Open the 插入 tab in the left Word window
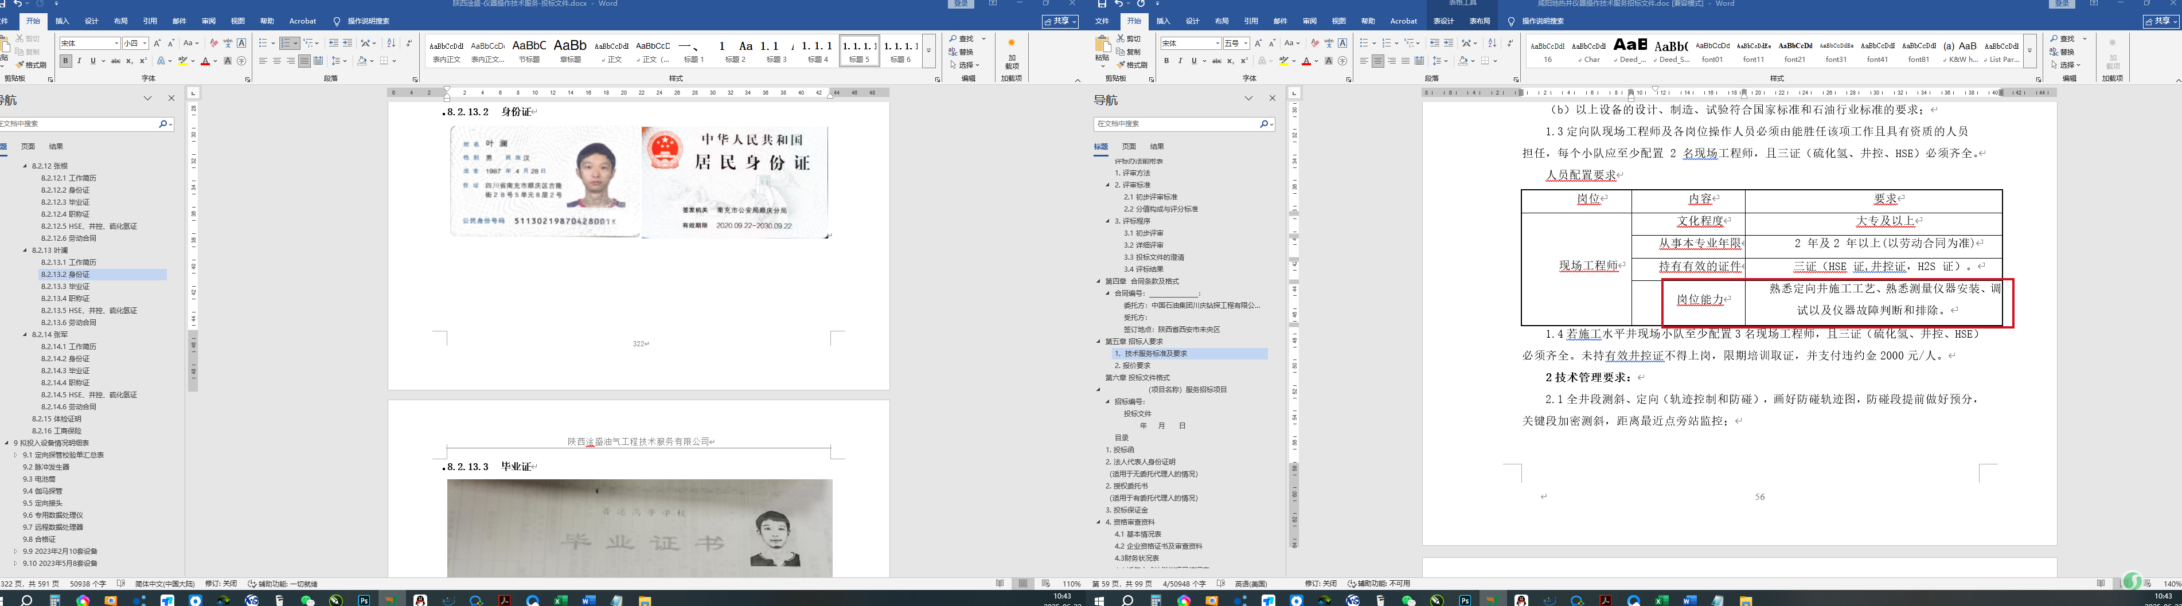Screen dimensions: 2182x606 (x=62, y=21)
